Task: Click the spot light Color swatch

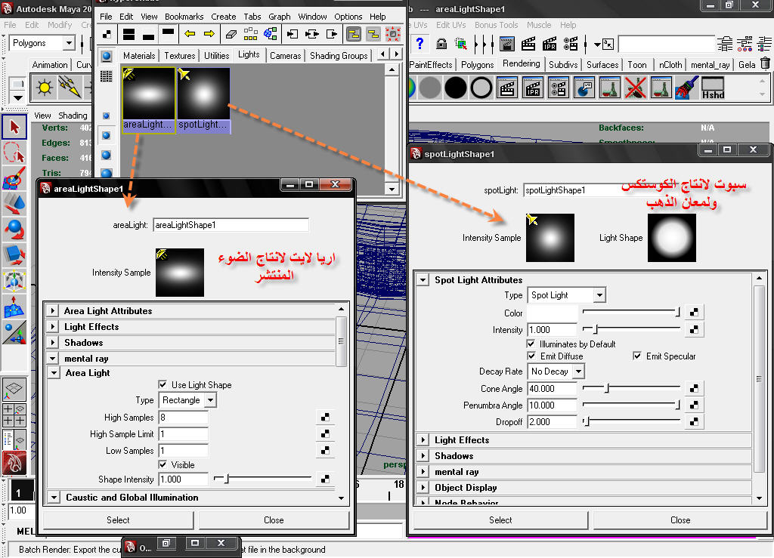Action: click(552, 313)
